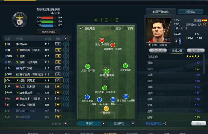Screen dimensions: 208x134
Task: Switch to the 球员组合 tab
Action: 190,12
